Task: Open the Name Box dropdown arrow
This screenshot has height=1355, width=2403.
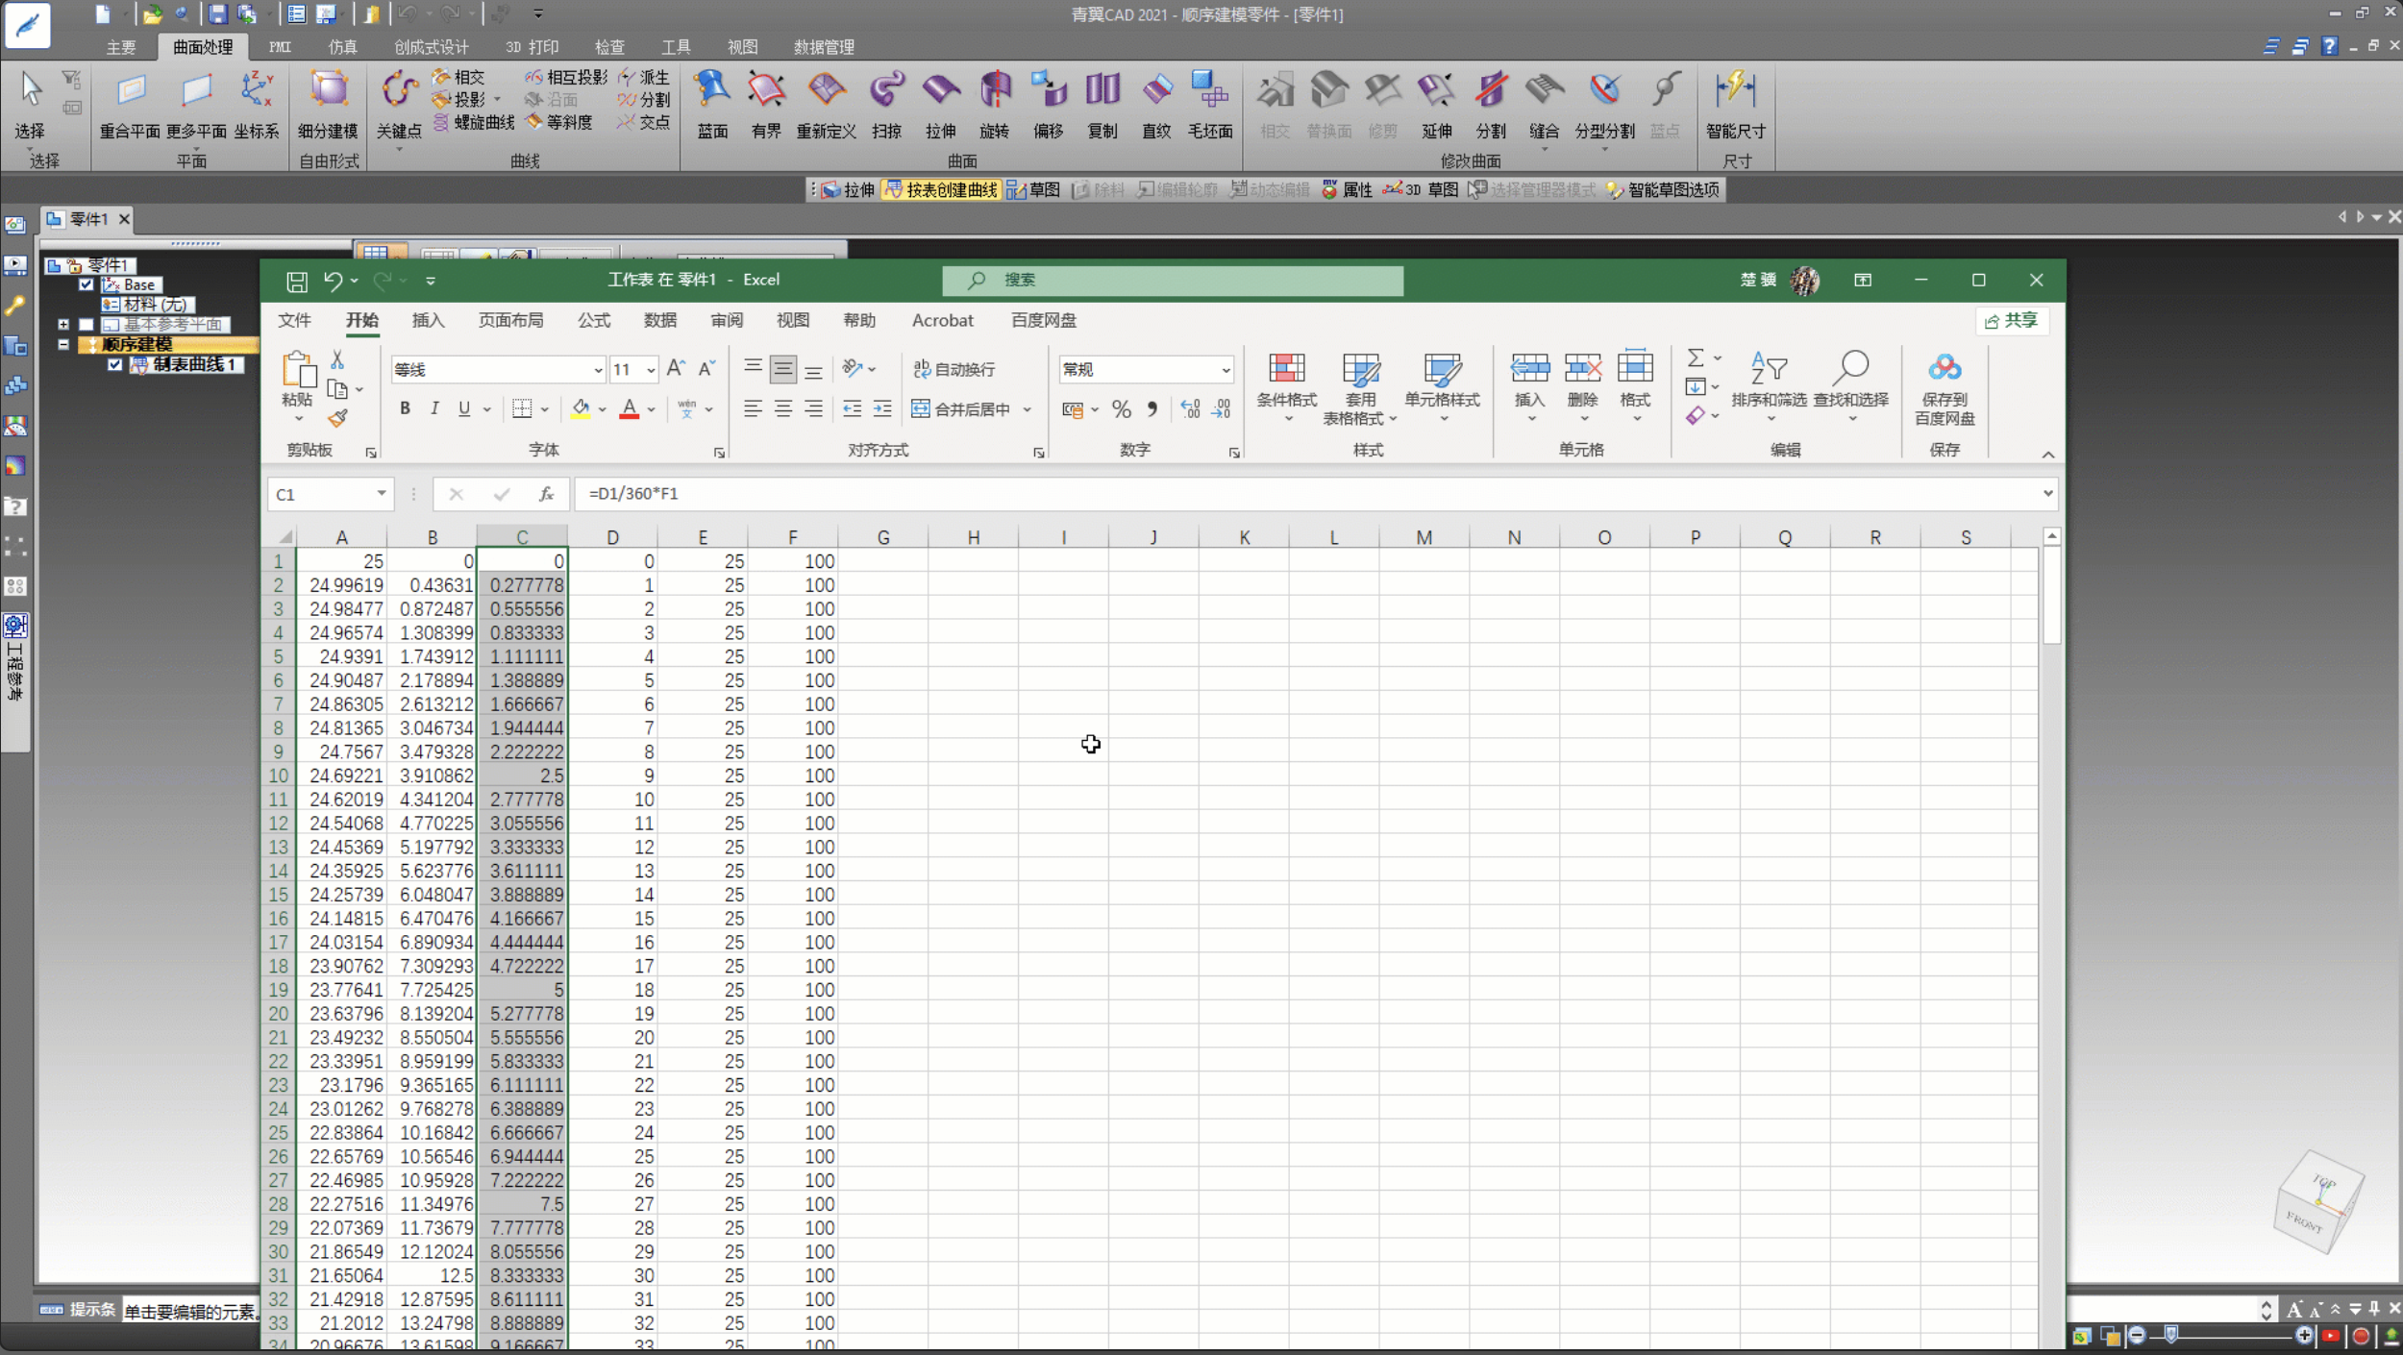Action: click(x=382, y=494)
